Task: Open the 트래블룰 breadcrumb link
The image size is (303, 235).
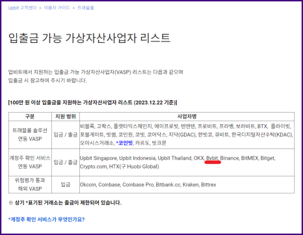Action: tap(86, 8)
